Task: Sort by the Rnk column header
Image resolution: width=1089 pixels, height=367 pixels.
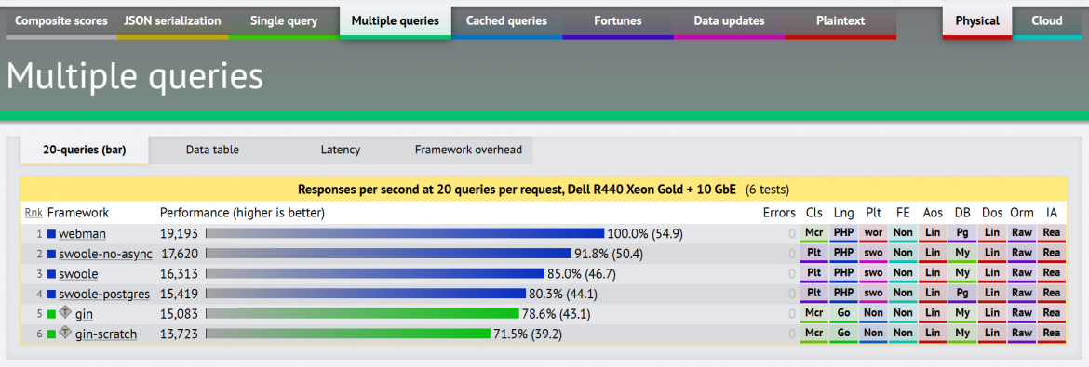Action: 33,212
